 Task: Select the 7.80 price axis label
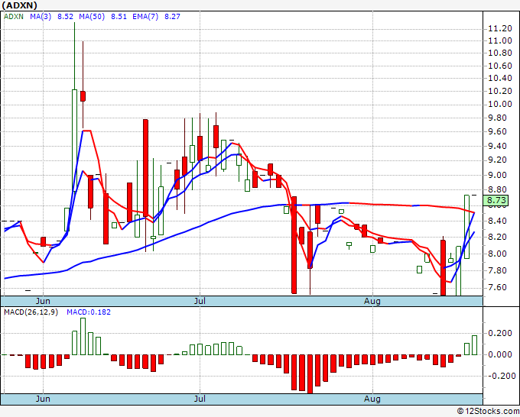[x=498, y=270]
